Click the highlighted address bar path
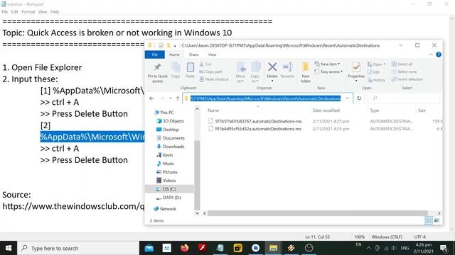Screen dimensions: 455x255 (265, 98)
